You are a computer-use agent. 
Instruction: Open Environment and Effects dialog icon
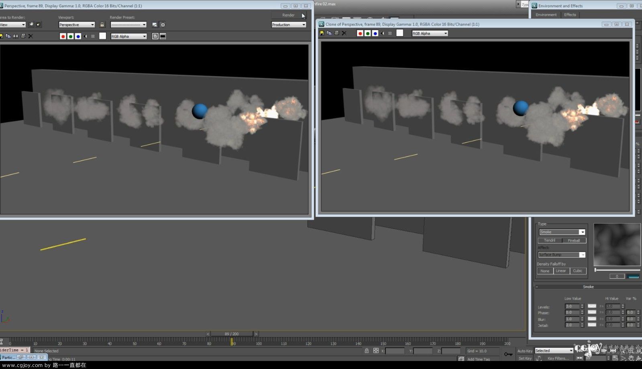(x=163, y=25)
